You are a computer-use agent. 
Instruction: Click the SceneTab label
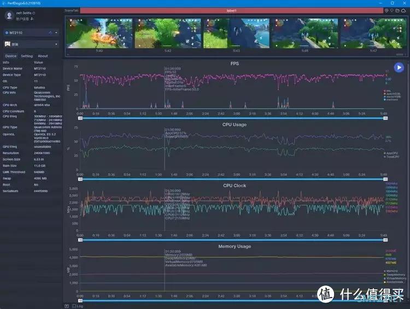pos(72,10)
